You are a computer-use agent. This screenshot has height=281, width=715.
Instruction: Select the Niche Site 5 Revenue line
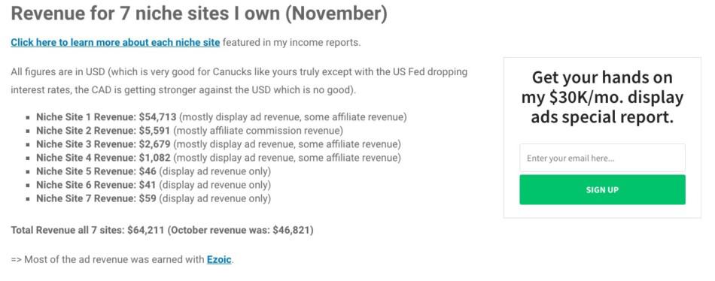click(x=154, y=172)
